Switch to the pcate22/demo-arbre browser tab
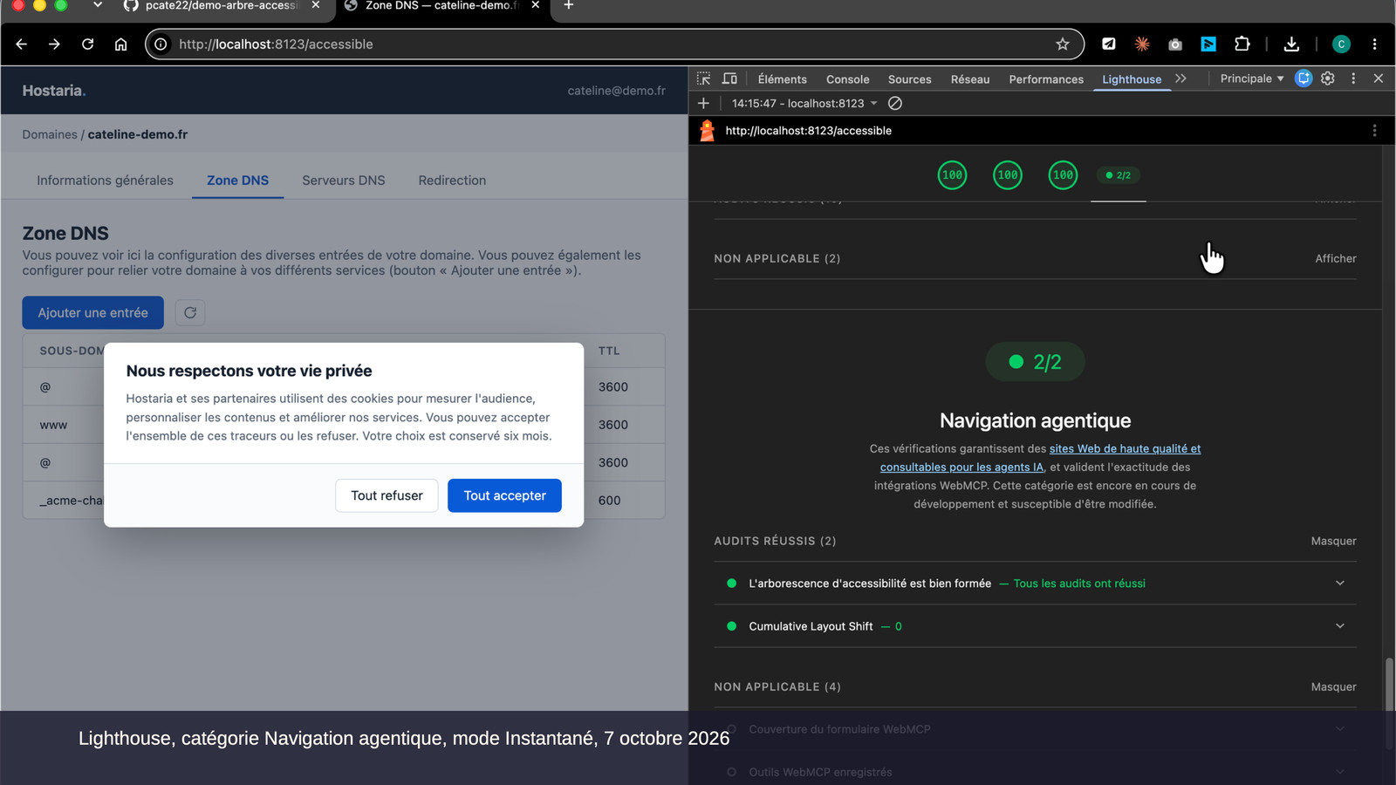Screen dimensions: 1396x785 coord(222,5)
